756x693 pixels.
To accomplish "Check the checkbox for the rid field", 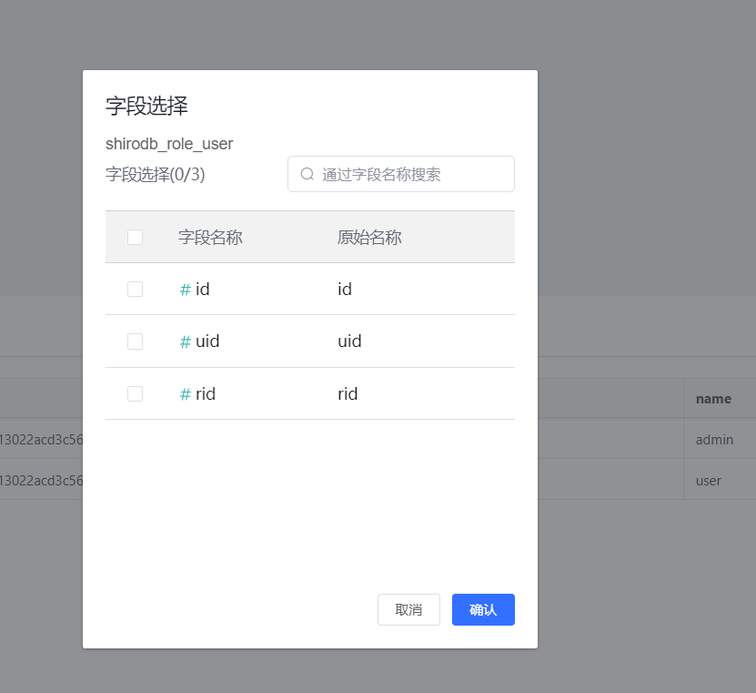I will tap(135, 393).
